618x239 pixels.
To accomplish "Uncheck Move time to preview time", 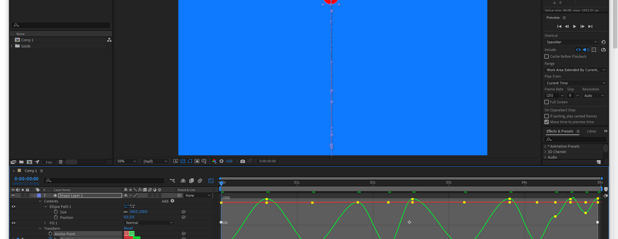I will pos(546,122).
